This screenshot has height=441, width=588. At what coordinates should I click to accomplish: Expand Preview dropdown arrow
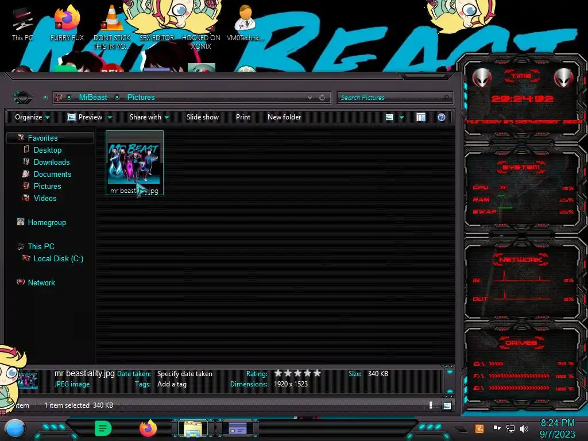pyautogui.click(x=110, y=117)
